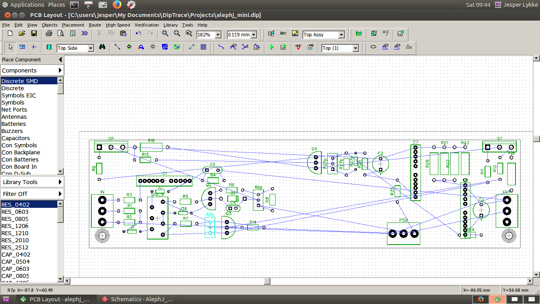Open the Top (1) layer dropdown

(x=356, y=48)
